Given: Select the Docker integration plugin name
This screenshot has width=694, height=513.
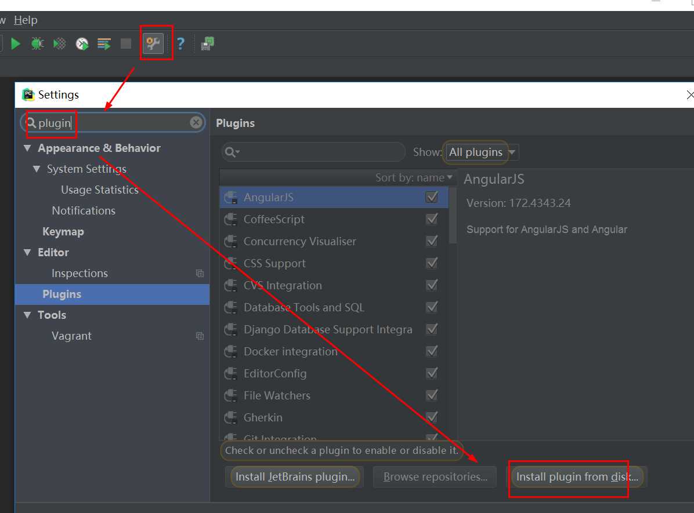Looking at the screenshot, I should (290, 352).
